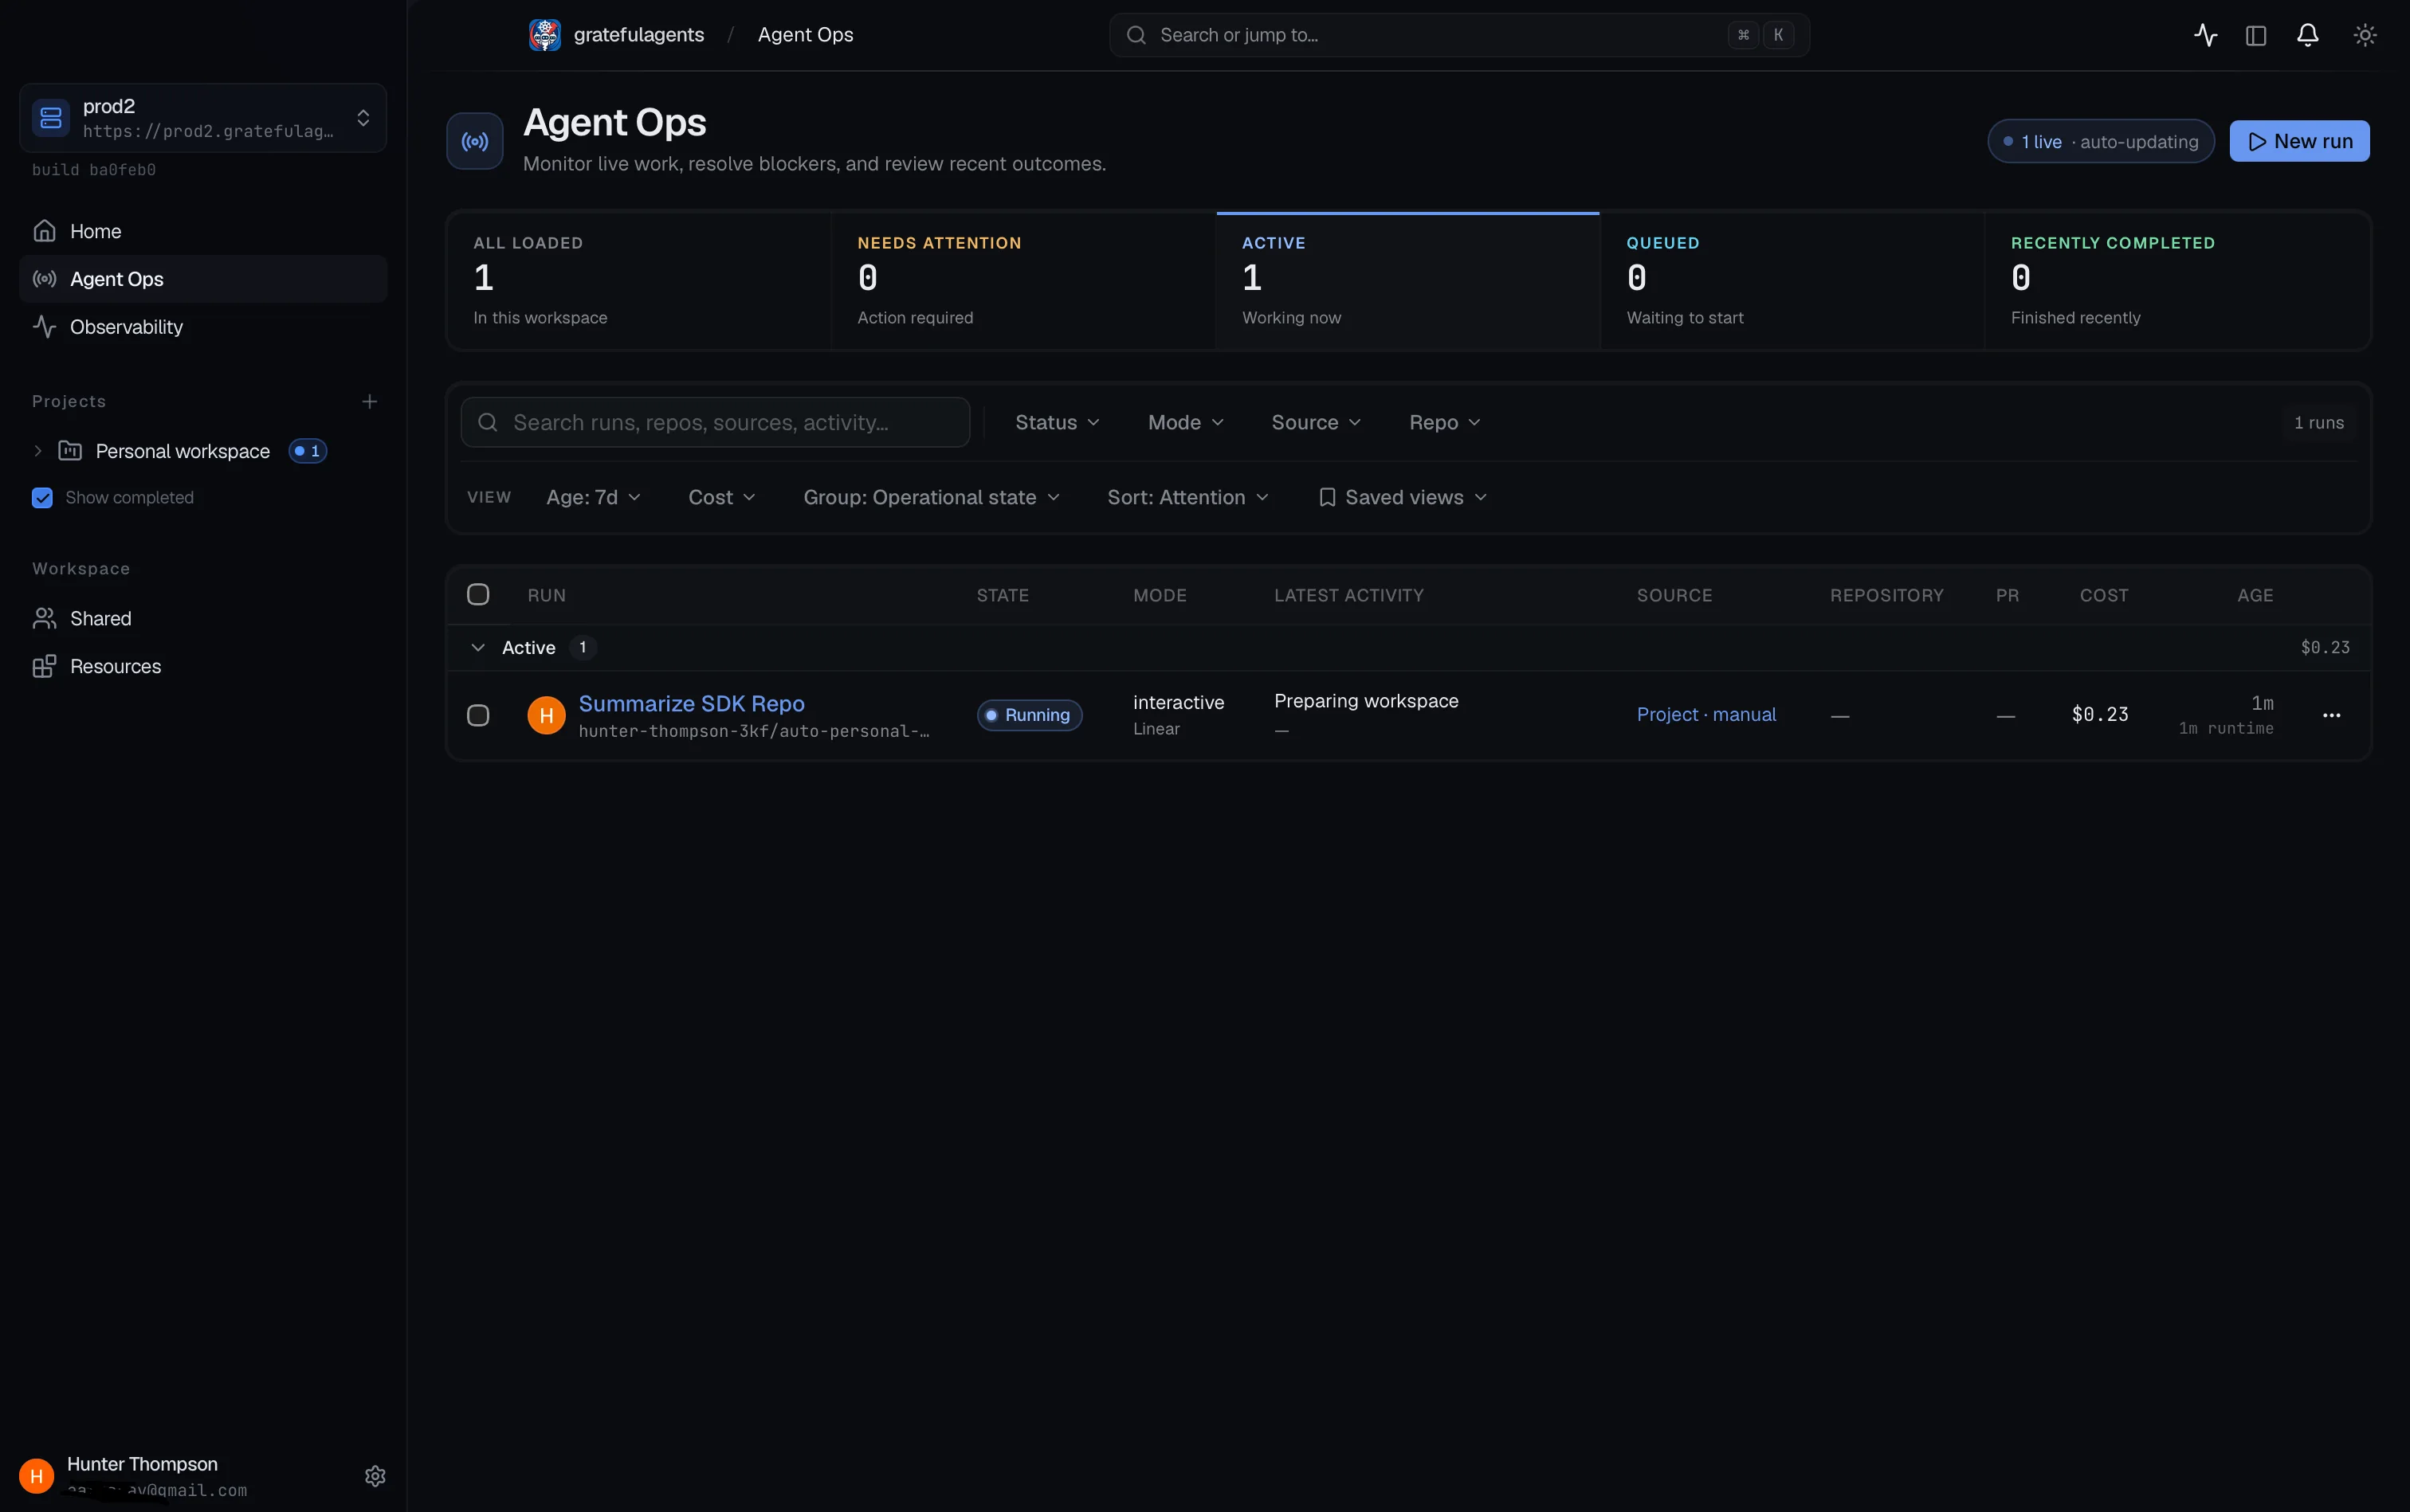2410x1512 pixels.
Task: Collapse the Active group chevron
Action: click(x=478, y=648)
